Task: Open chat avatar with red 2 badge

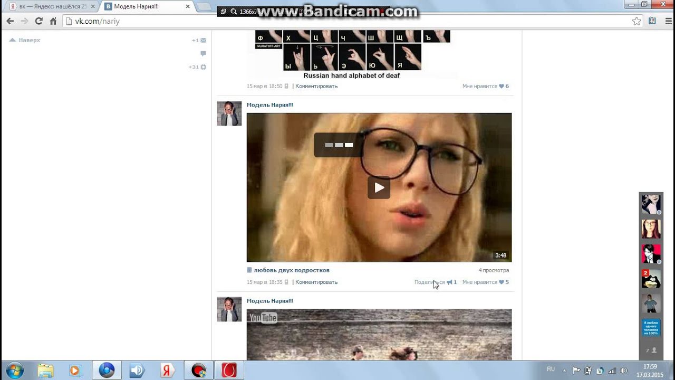Action: pos(651,279)
